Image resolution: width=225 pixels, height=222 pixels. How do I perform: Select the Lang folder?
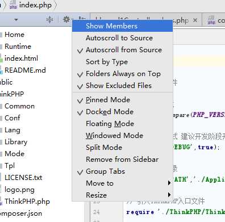[x=13, y=130]
